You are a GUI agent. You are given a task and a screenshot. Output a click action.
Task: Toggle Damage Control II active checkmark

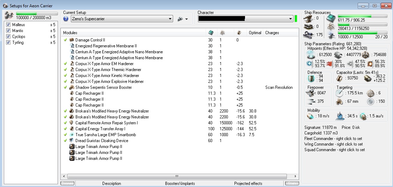[66, 40]
